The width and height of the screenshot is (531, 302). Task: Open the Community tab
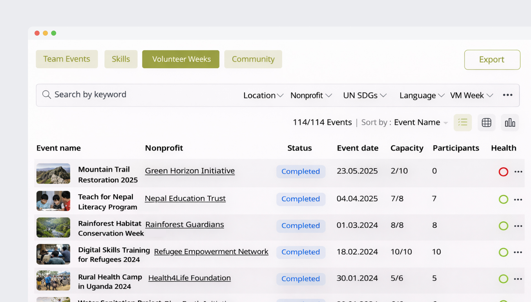(253, 59)
